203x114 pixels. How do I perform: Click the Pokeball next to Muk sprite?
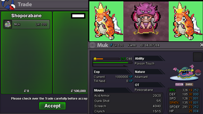tap(198, 72)
